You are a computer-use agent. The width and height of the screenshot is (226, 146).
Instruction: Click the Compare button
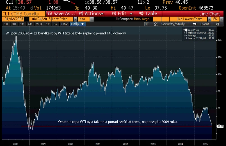click(124, 19)
